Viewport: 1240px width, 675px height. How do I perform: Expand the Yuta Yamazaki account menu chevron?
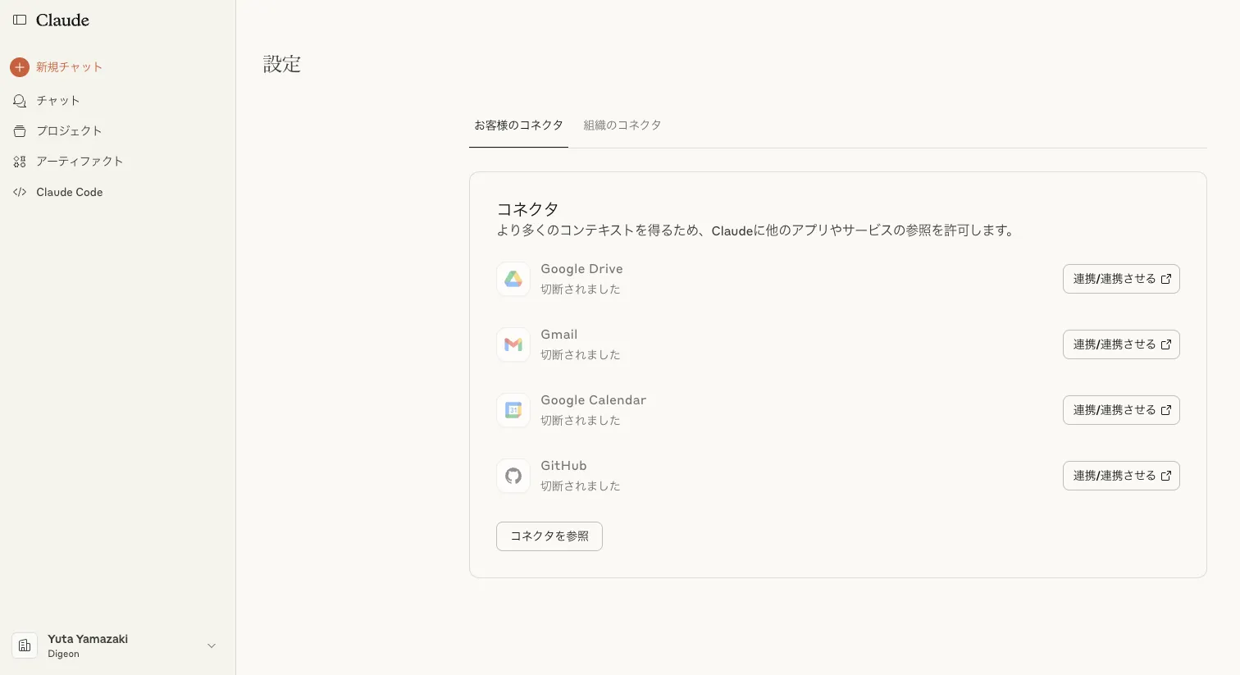point(212,646)
